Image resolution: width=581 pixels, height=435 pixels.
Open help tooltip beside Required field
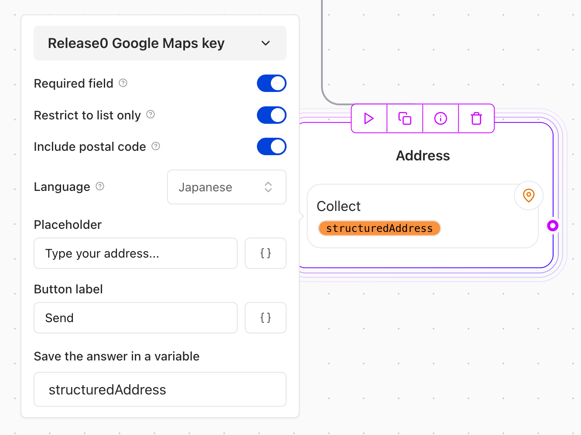(123, 83)
